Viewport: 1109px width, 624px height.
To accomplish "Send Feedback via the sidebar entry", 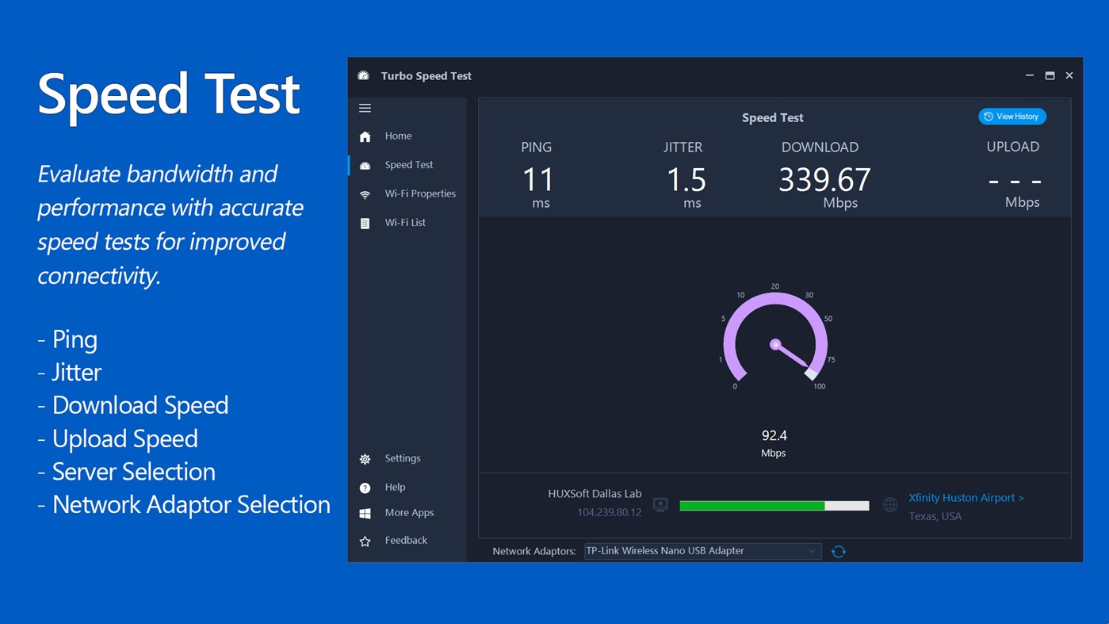I will tap(406, 540).
